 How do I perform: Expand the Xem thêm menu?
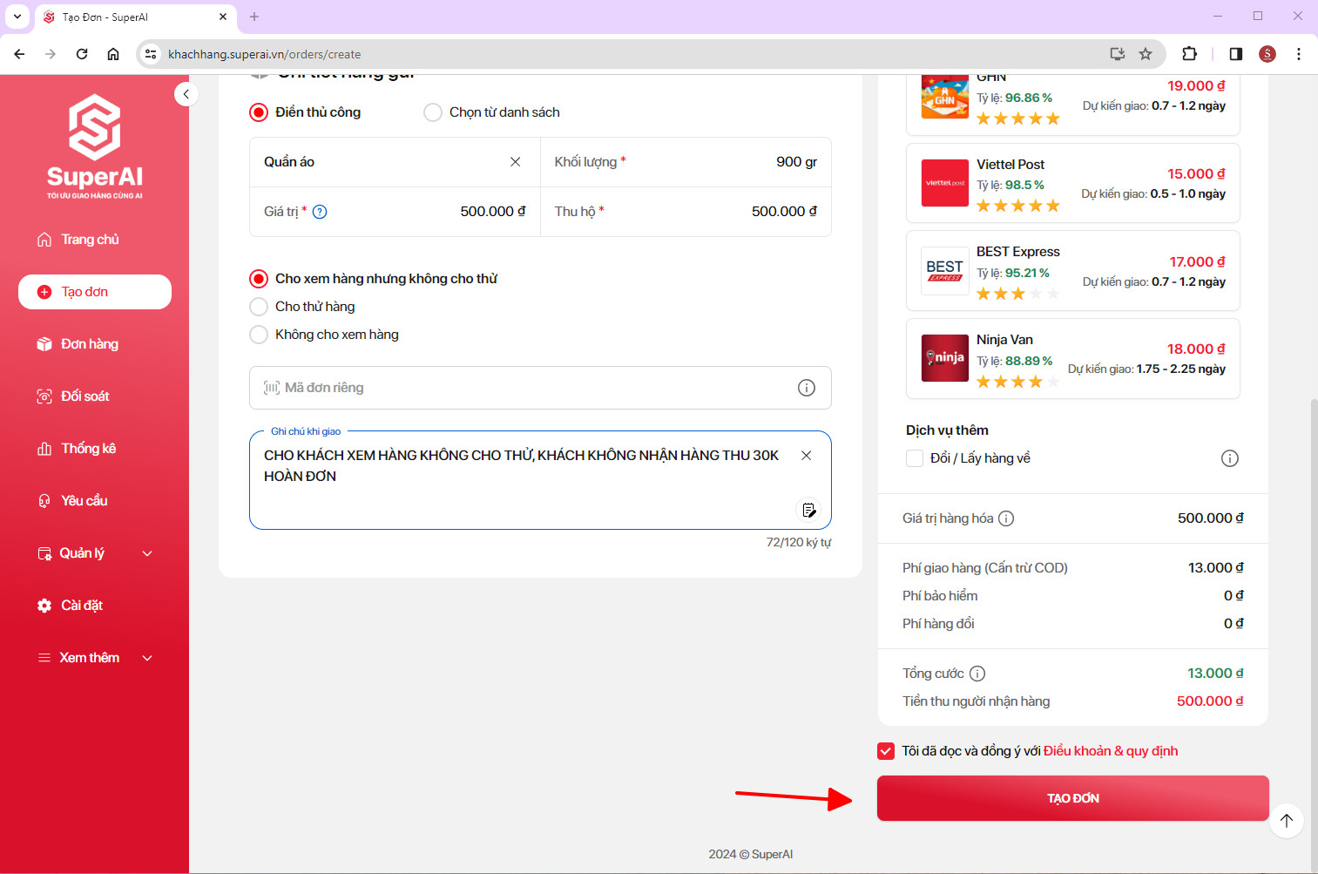[x=94, y=658]
